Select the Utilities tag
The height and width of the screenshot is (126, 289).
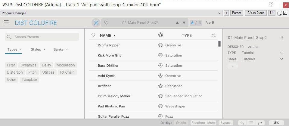click(x=48, y=72)
